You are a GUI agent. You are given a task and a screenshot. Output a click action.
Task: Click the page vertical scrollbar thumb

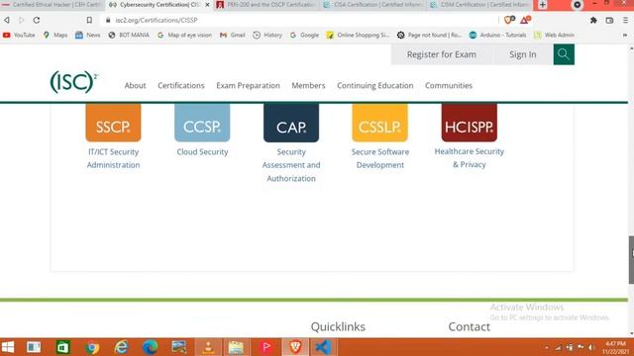631,259
